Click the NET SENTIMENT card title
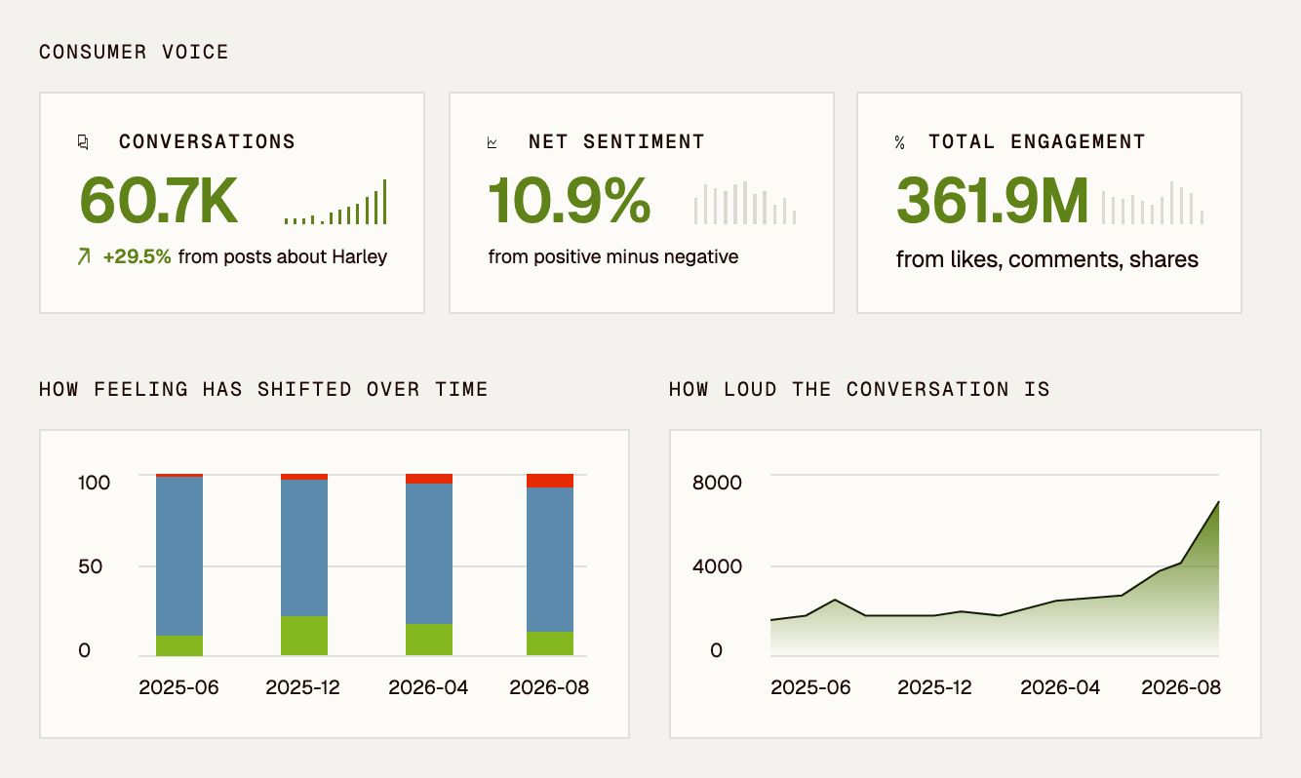 coord(616,142)
